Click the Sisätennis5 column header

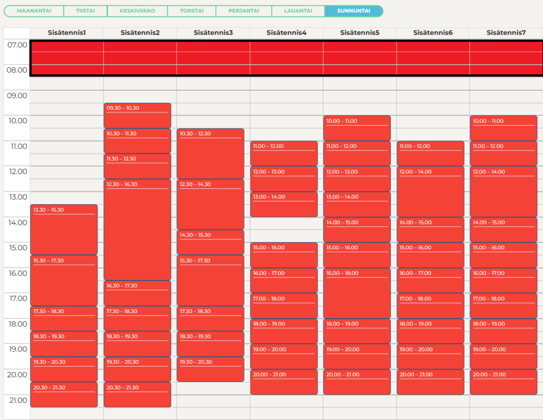click(360, 32)
